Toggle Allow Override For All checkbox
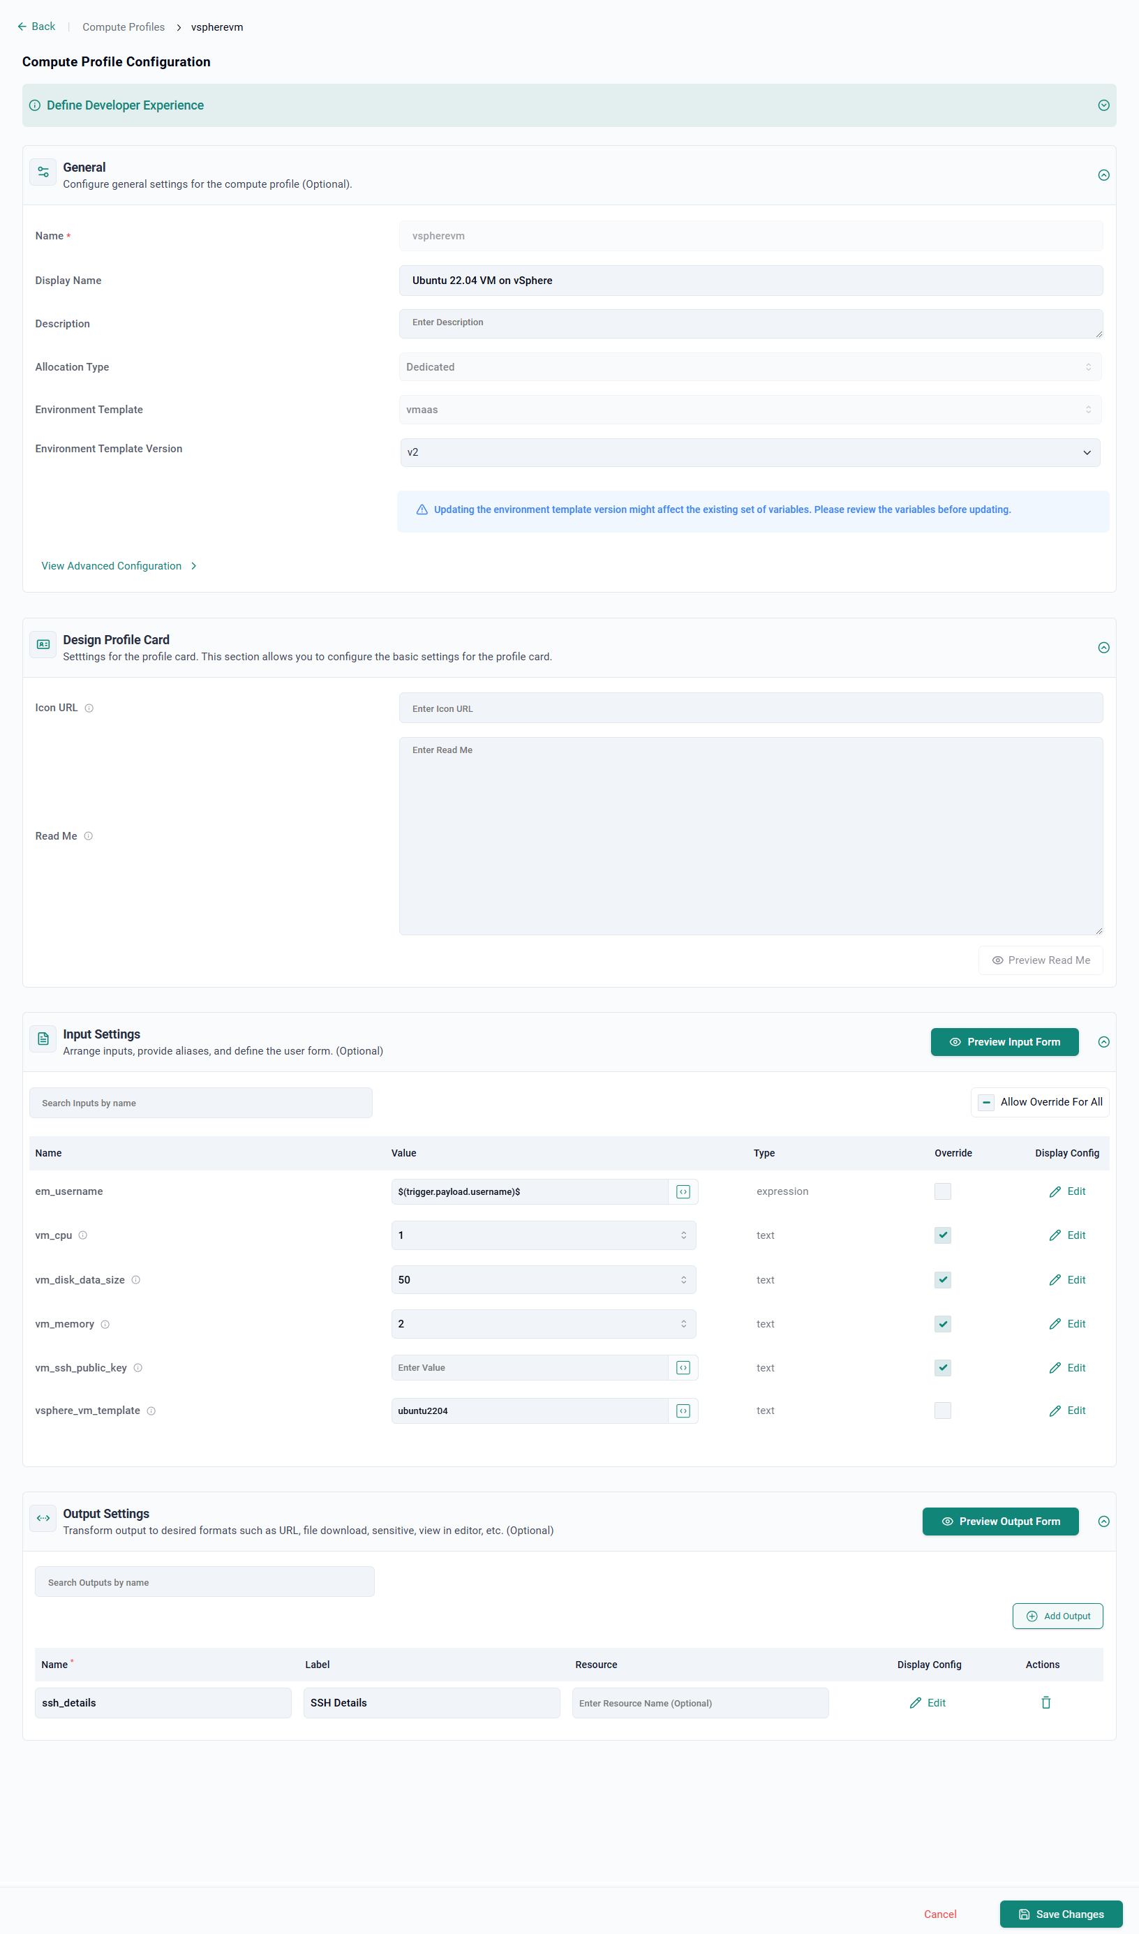The height and width of the screenshot is (1934, 1139). (x=987, y=1103)
